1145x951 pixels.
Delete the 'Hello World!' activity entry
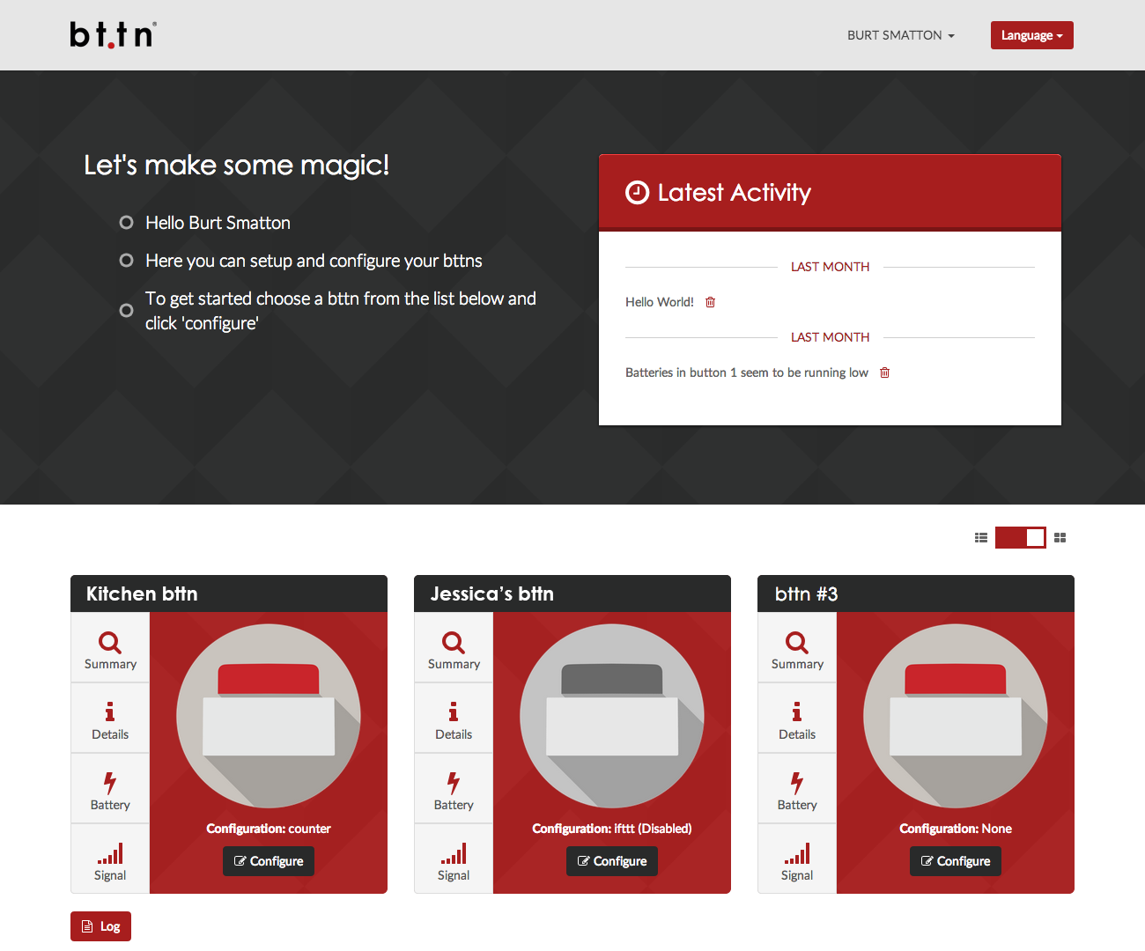click(710, 302)
